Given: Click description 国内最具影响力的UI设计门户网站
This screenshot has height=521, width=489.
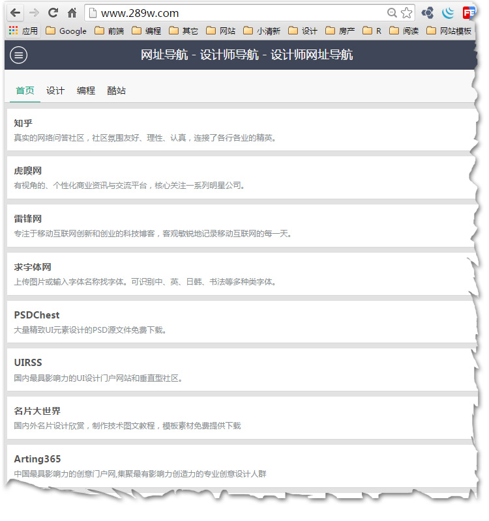Looking at the screenshot, I should coord(98,378).
